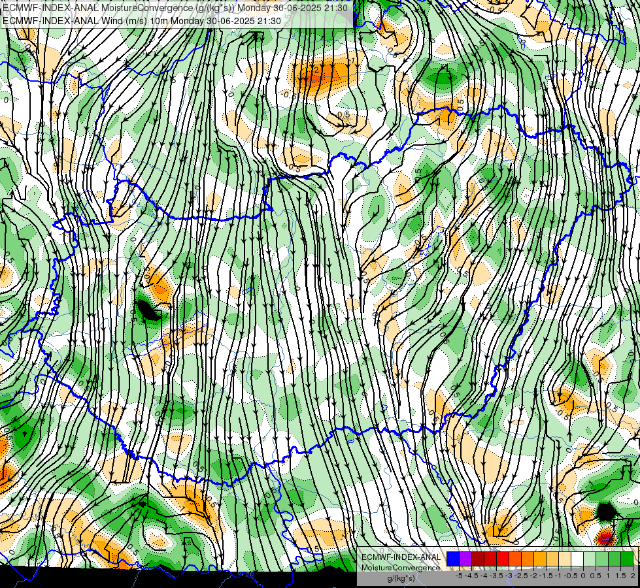Screen dimensions: 640x588
Task: Click the MoistureConvergence title line at top
Action: (x=175, y=8)
